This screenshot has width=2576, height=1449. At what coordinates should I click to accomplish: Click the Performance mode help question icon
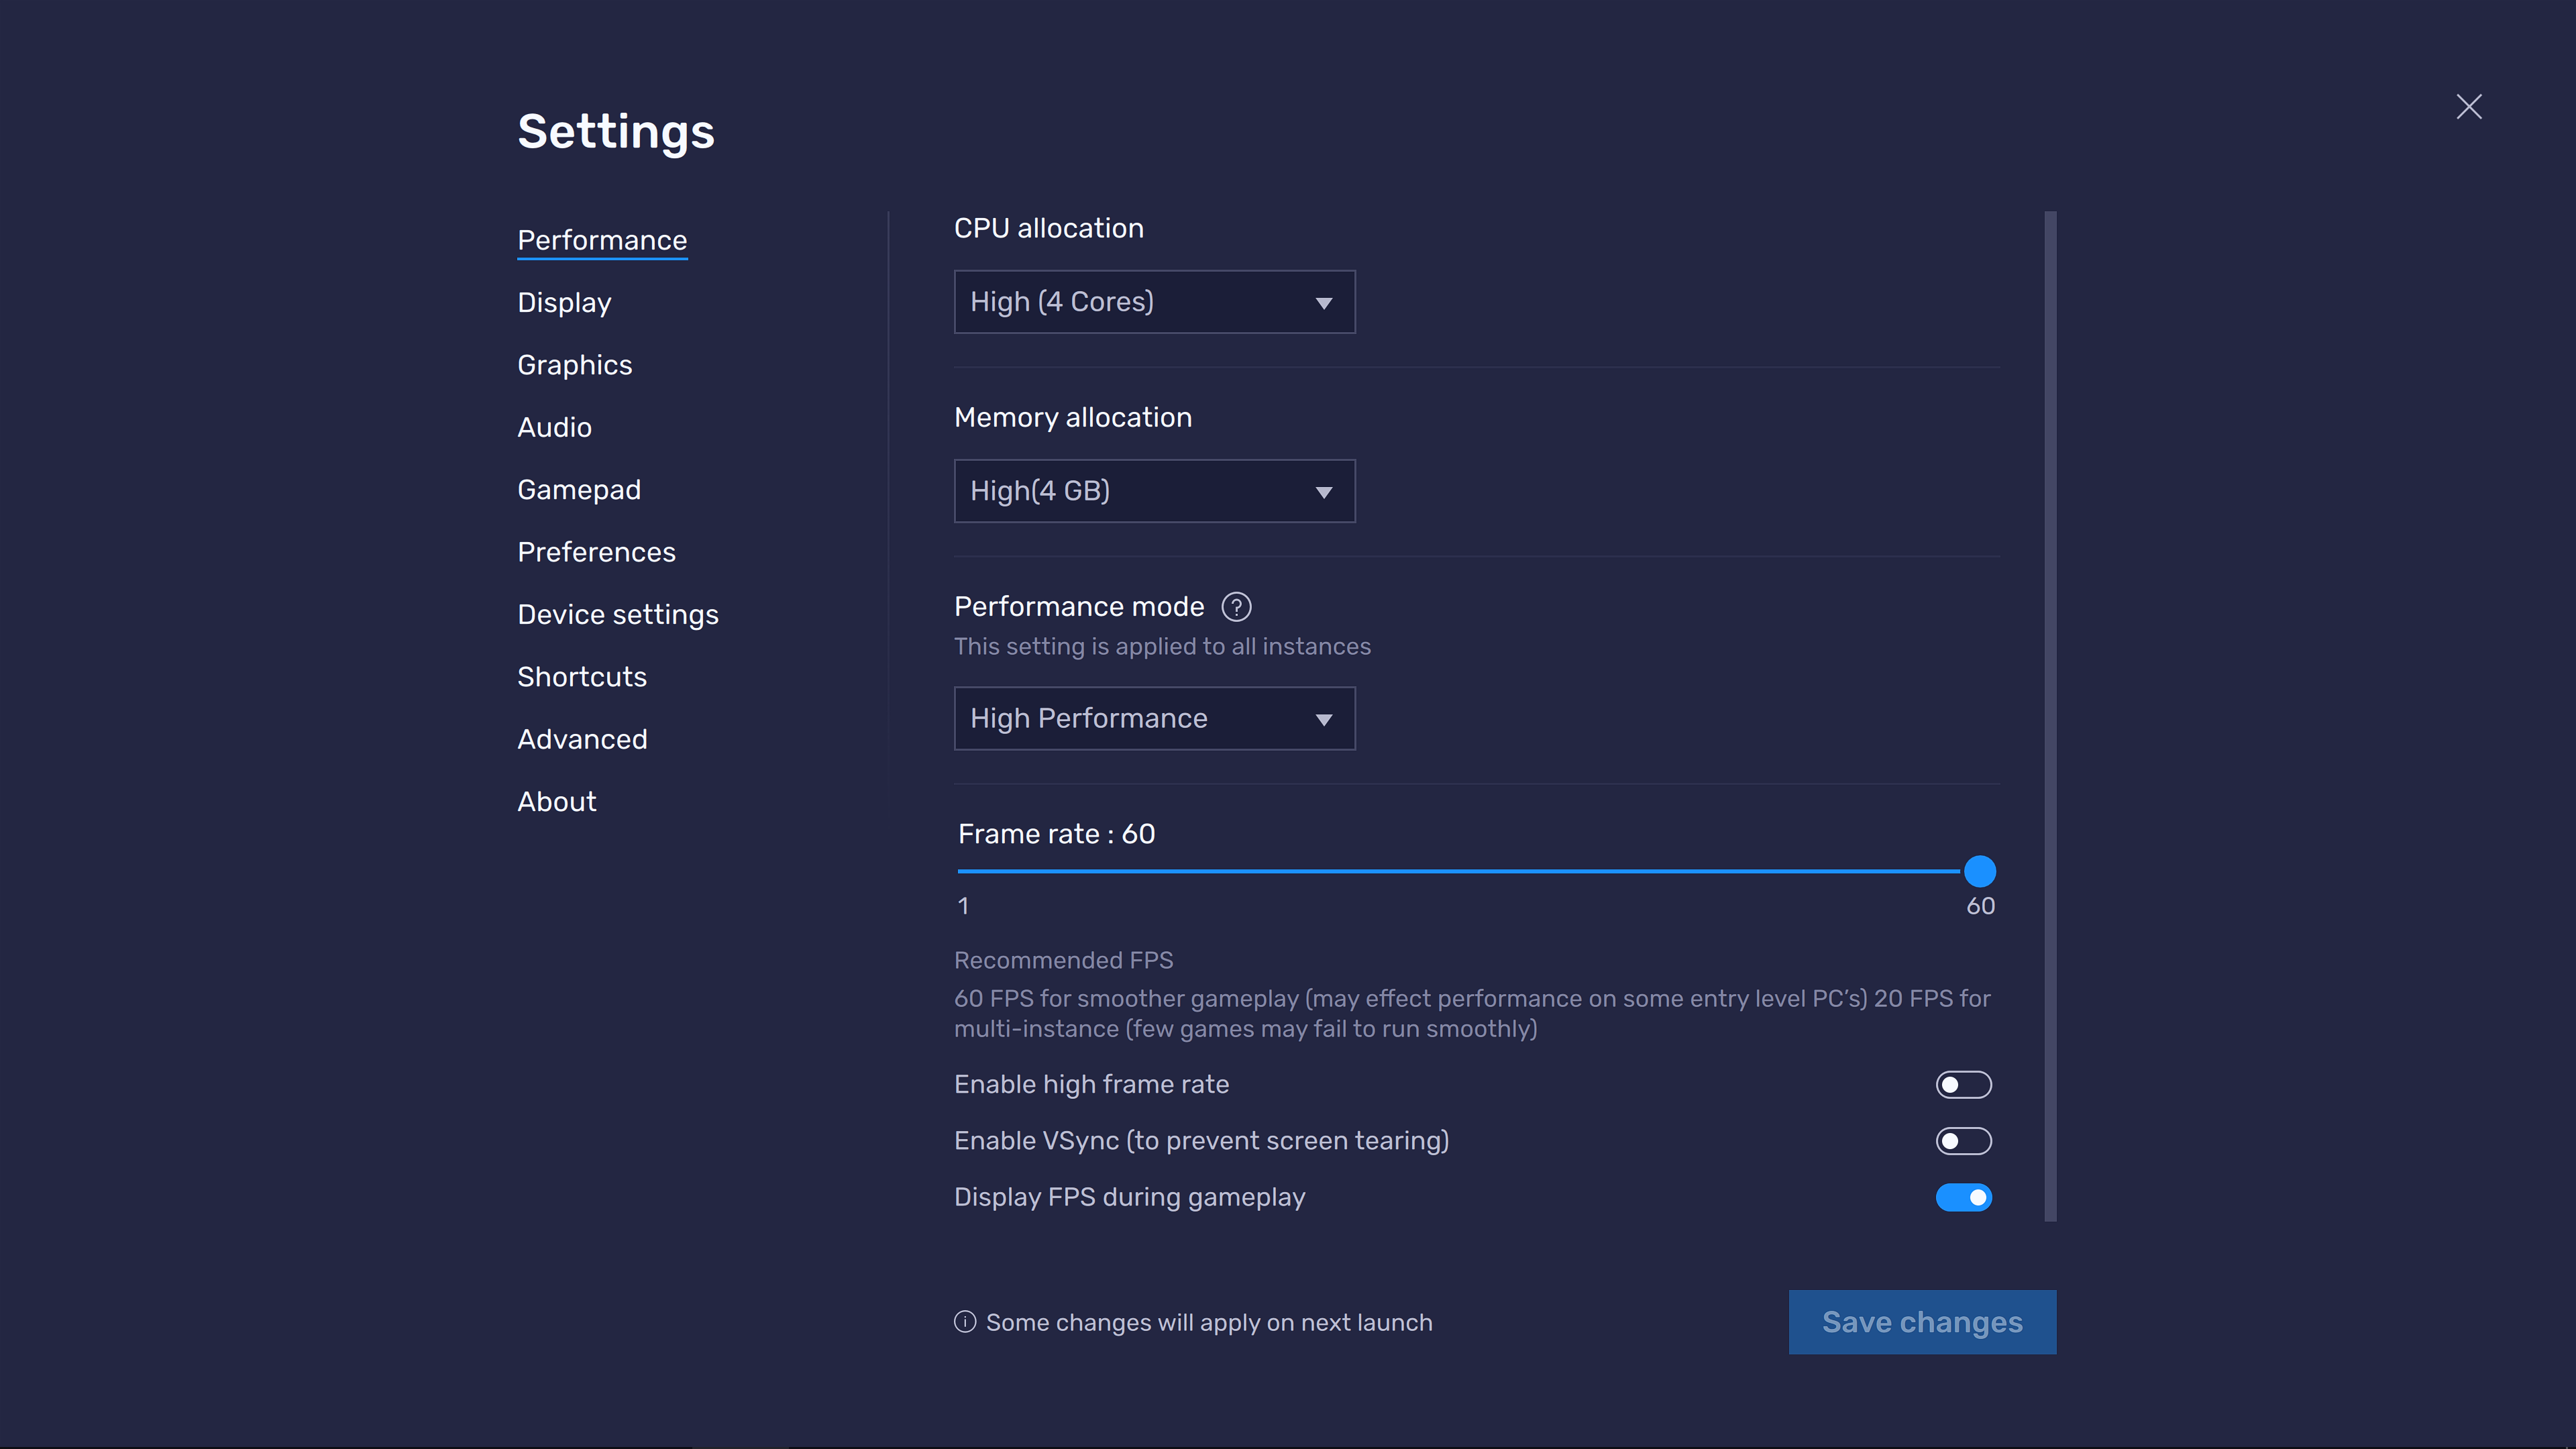(1236, 607)
